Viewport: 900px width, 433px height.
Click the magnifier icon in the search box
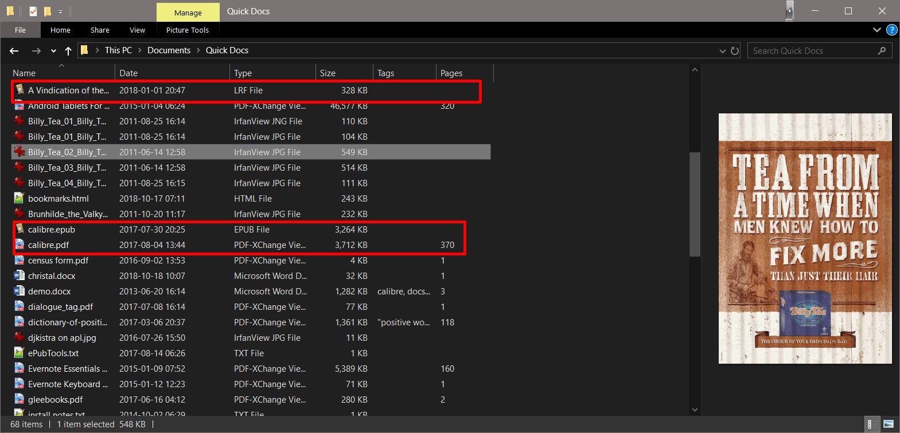[x=882, y=50]
